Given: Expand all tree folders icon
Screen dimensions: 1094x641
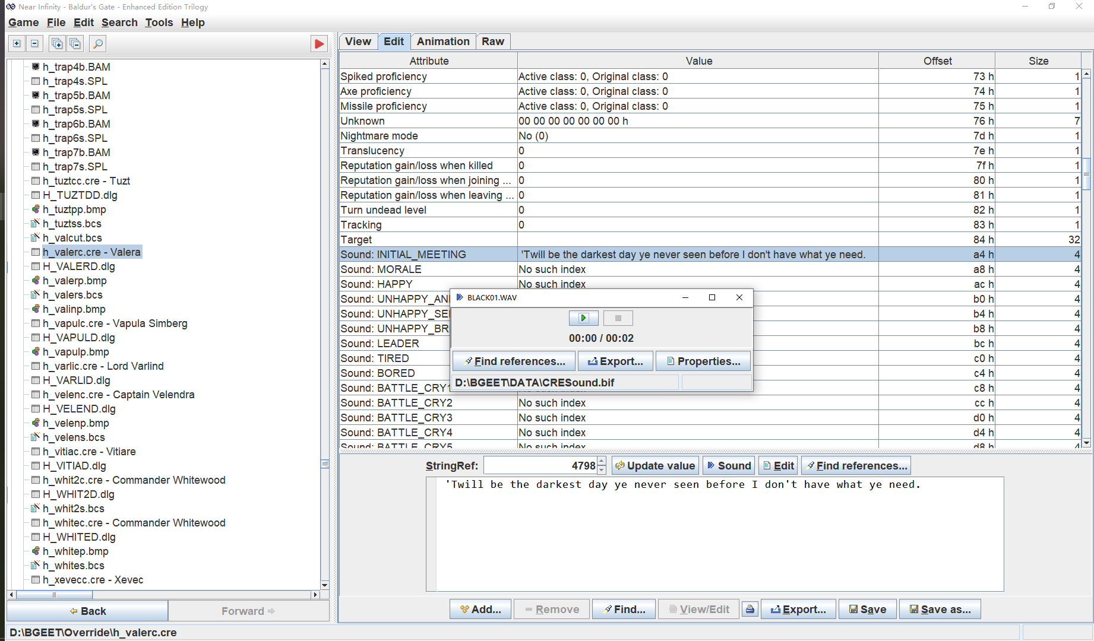Looking at the screenshot, I should point(57,43).
